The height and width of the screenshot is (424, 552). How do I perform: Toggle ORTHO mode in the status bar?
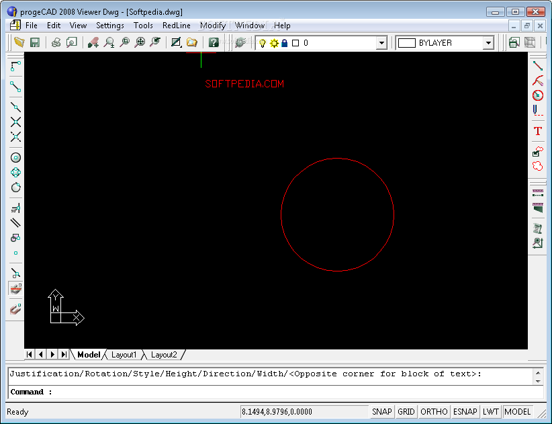pyautogui.click(x=434, y=412)
